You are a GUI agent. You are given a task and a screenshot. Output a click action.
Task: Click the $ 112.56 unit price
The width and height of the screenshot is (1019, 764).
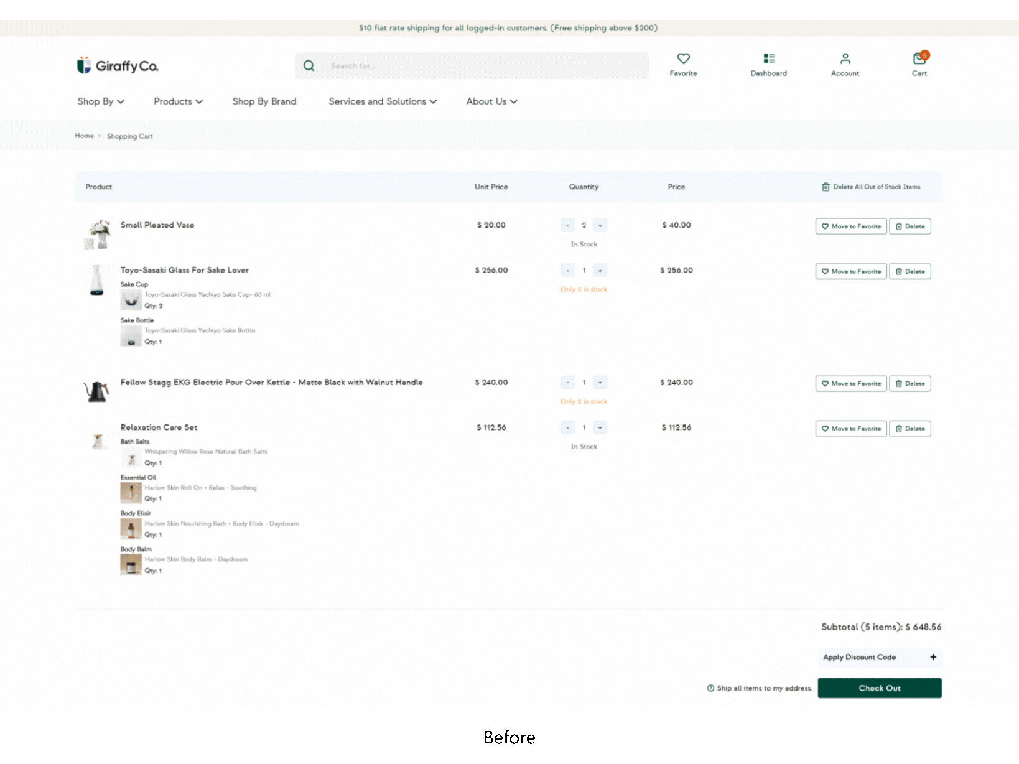pyautogui.click(x=491, y=427)
